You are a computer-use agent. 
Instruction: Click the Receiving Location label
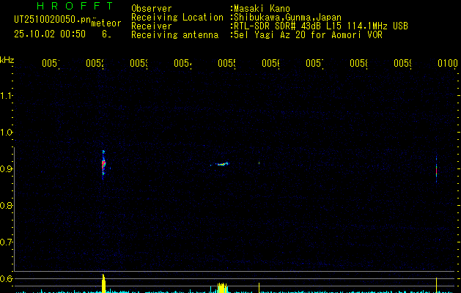point(177,18)
